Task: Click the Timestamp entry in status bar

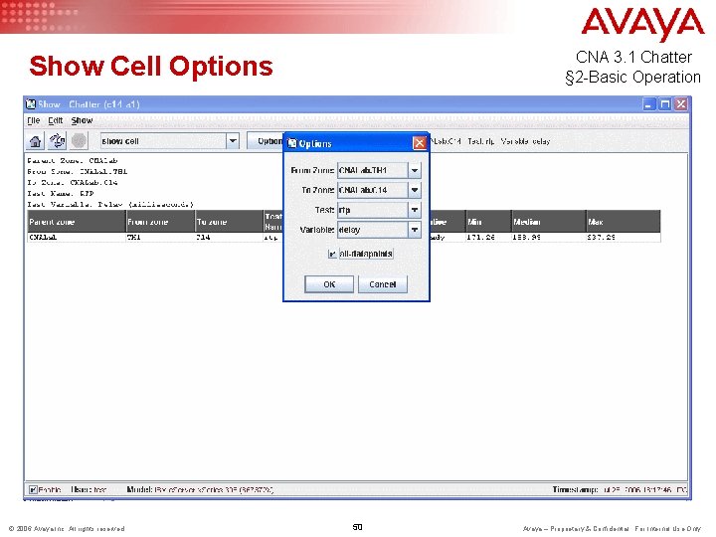Action: [x=620, y=489]
